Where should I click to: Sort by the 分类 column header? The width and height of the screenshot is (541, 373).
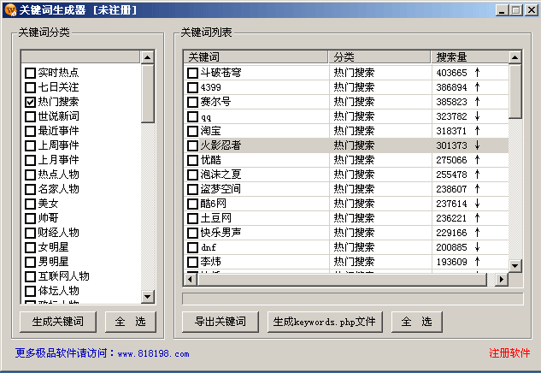(379, 57)
